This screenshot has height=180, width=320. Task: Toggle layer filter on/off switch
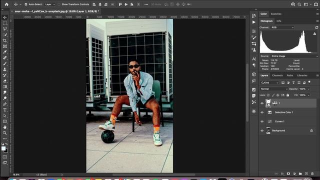pyautogui.click(x=309, y=82)
